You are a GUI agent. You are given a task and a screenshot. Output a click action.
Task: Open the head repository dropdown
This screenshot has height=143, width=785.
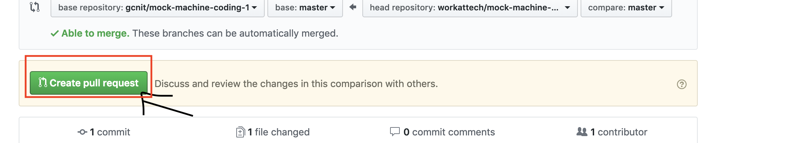click(x=470, y=8)
